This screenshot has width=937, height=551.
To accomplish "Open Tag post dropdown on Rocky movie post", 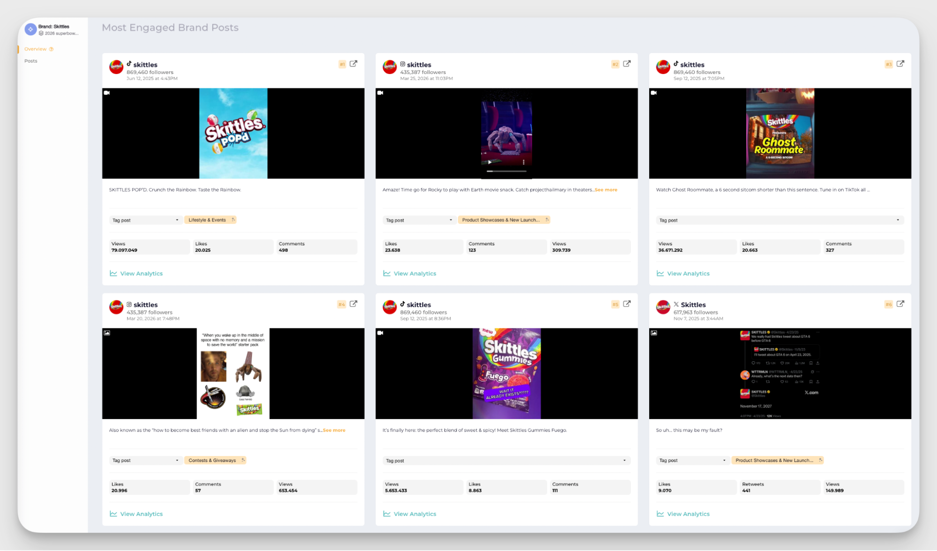I will pos(419,220).
